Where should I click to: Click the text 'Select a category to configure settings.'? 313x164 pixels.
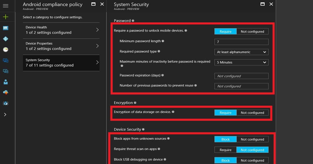pyautogui.click(x=52, y=17)
